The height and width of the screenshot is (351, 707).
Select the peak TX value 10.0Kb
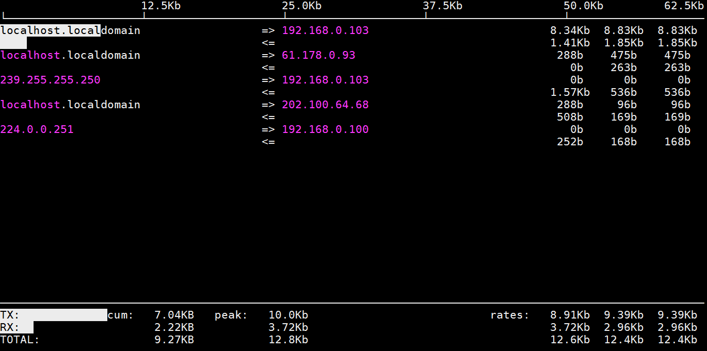click(x=288, y=315)
